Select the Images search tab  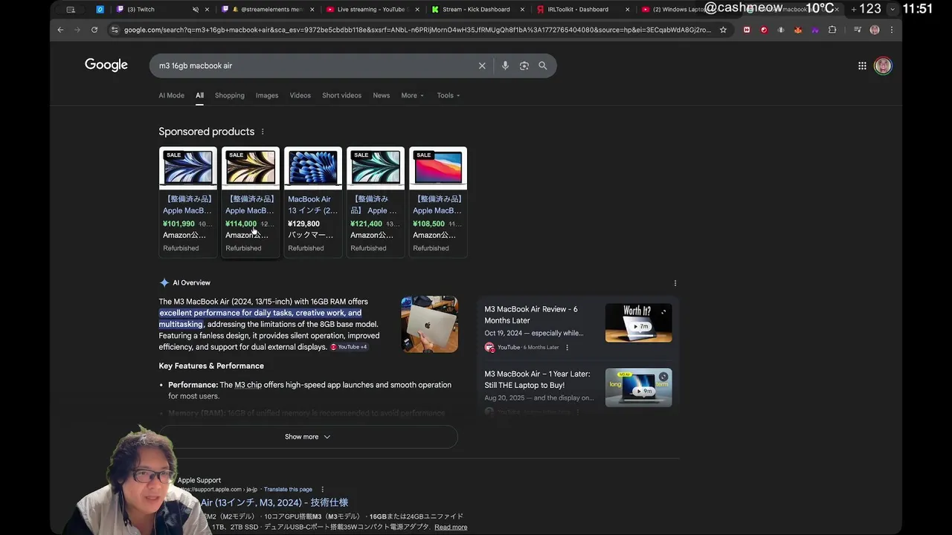coord(267,95)
